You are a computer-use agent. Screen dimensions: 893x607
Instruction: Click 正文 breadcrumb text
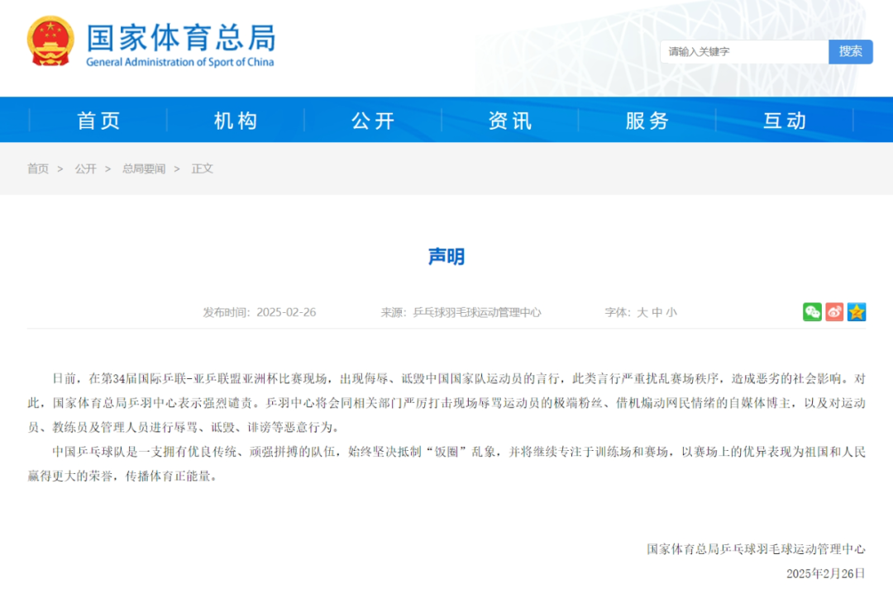click(x=203, y=169)
